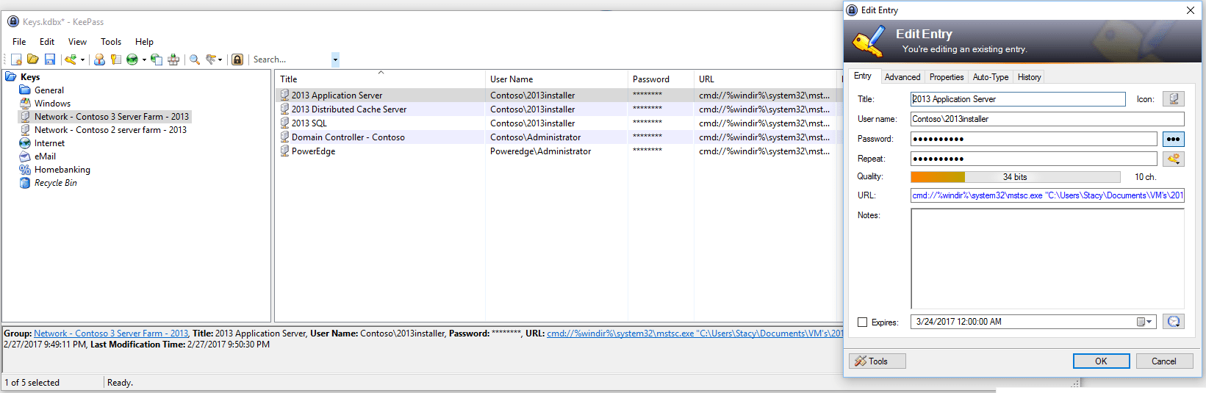The width and height of the screenshot is (1206, 393).
Task: Select Network - Contoso 3 Server Farm group
Action: 112,117
